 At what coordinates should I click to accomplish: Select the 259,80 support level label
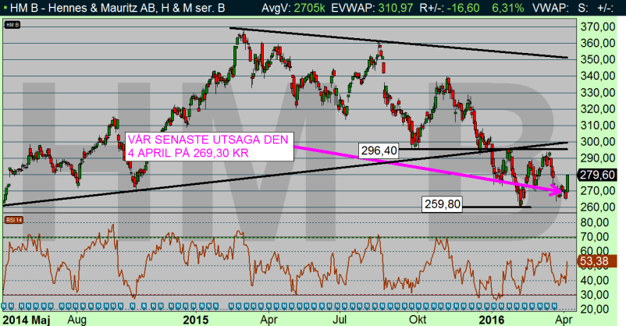pyautogui.click(x=443, y=204)
